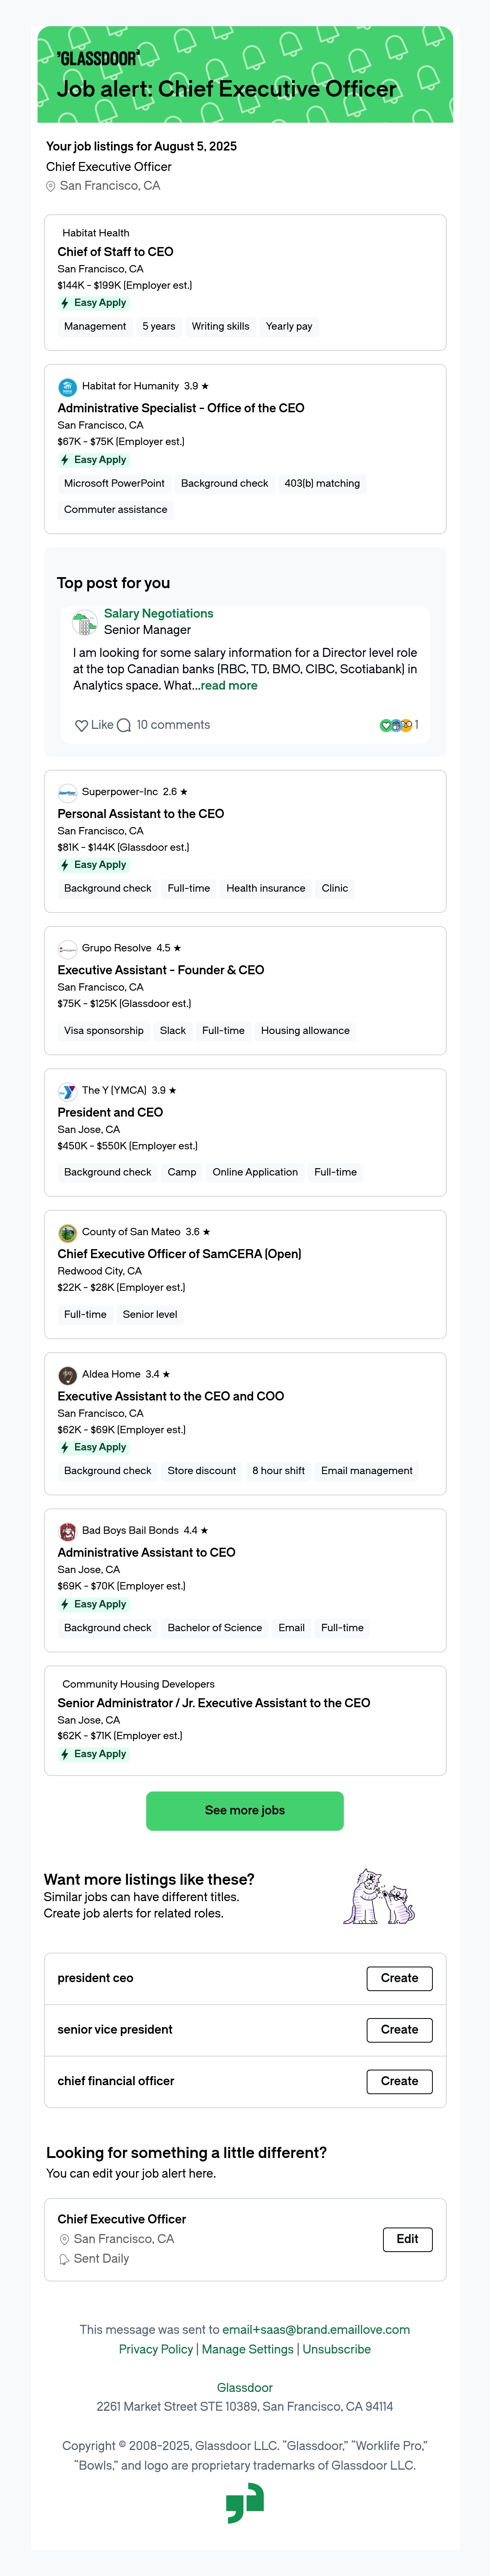Open the Manage Settings link
The height and width of the screenshot is (2576, 490).
(x=247, y=2349)
